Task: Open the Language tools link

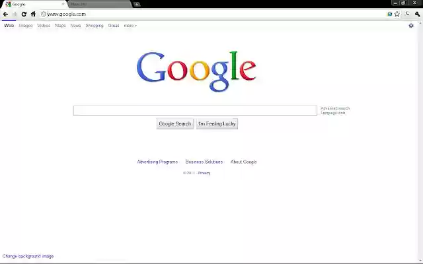Action: point(333,113)
